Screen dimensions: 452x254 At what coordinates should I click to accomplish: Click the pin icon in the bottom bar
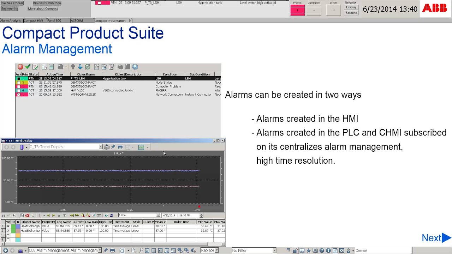105,250
